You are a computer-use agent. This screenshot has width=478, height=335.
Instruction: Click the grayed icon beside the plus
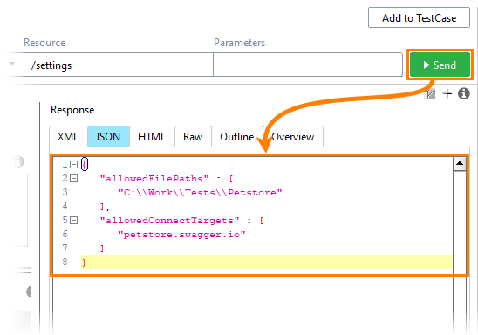[430, 93]
